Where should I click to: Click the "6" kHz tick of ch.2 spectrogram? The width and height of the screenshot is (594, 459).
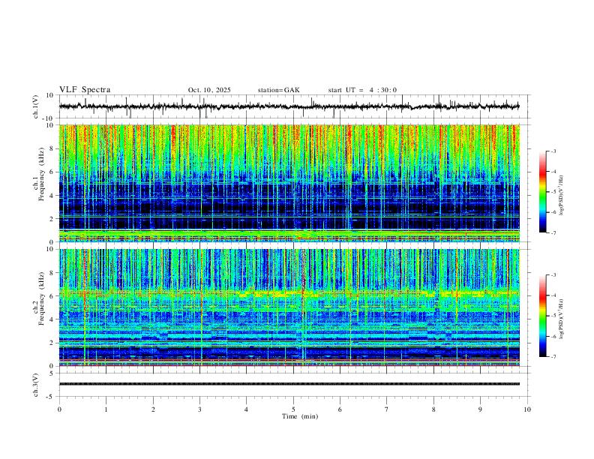pyautogui.click(x=52, y=296)
